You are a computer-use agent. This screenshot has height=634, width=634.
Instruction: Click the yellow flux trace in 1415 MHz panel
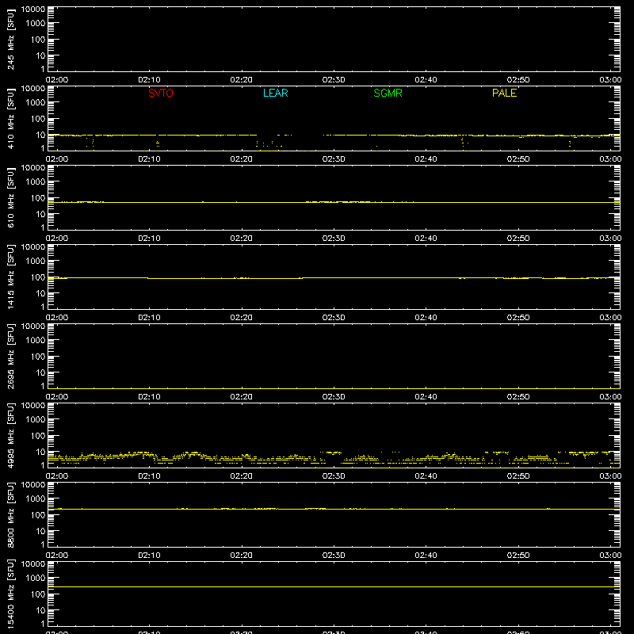(334, 278)
